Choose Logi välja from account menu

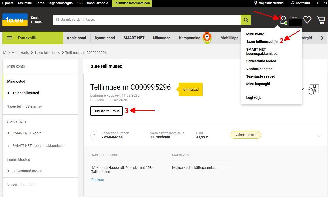point(254,98)
